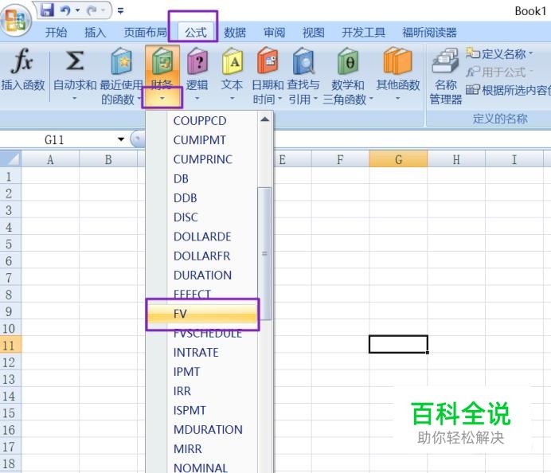Open the 数学和三角函数 icon
Screen dimensions: 551x473
348,61
